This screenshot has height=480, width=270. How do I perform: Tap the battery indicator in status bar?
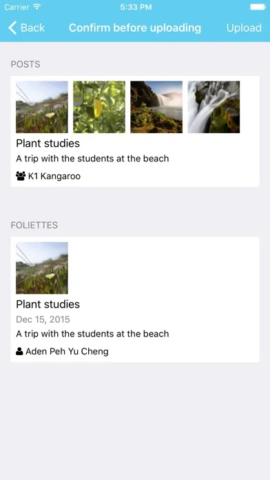(x=258, y=7)
